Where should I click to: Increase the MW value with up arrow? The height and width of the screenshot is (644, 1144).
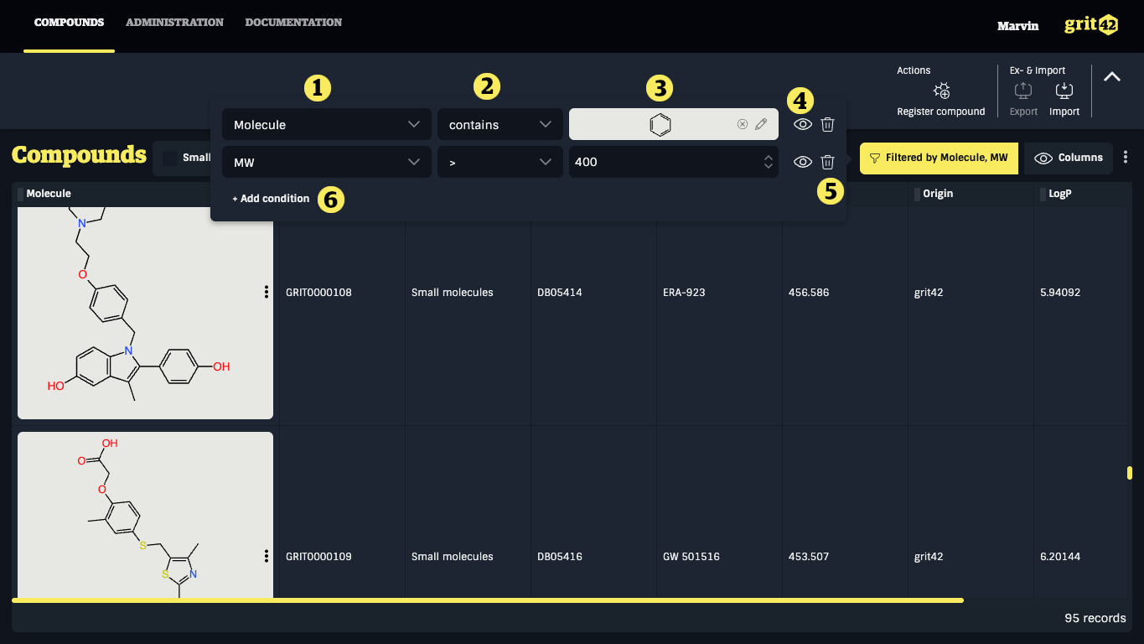(769, 157)
